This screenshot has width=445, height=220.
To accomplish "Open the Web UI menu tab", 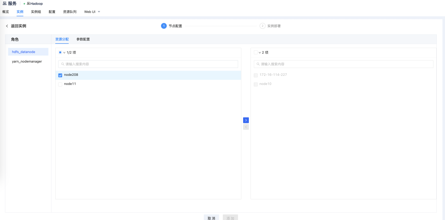I will pos(90,12).
